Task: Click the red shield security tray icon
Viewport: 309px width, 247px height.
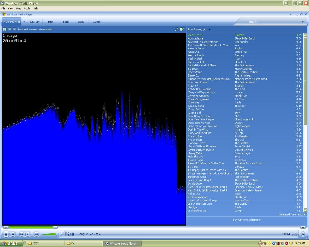Action: (287, 243)
